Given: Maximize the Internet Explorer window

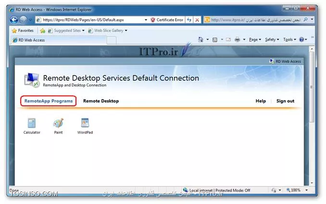Looking at the screenshot, I should pos(296,8).
